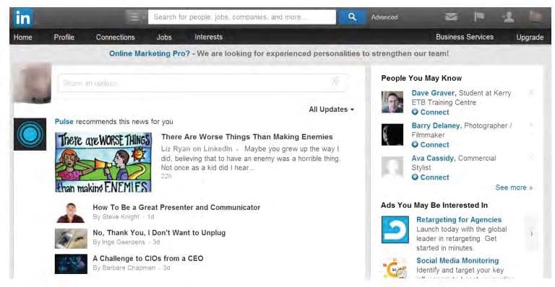Image resolution: width=555 pixels, height=287 pixels.
Task: Open the Unplug article thumbnail
Action: click(71, 238)
